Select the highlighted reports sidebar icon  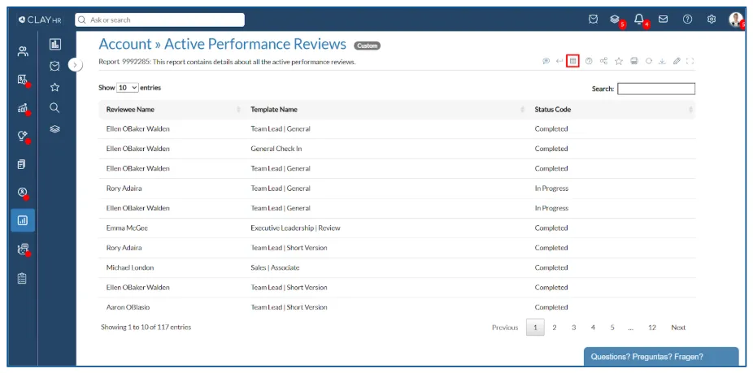pos(23,220)
